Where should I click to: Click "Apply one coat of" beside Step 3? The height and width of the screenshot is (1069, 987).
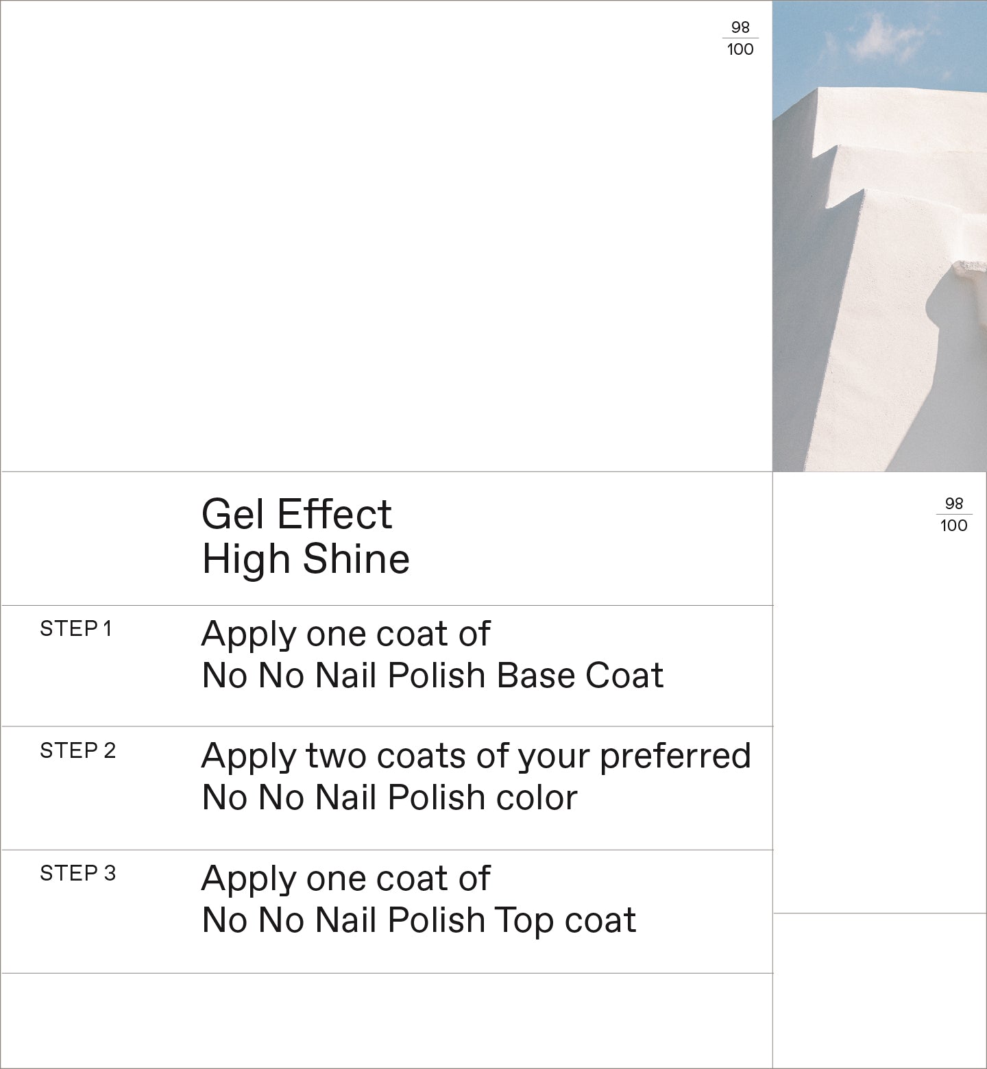coord(345,878)
